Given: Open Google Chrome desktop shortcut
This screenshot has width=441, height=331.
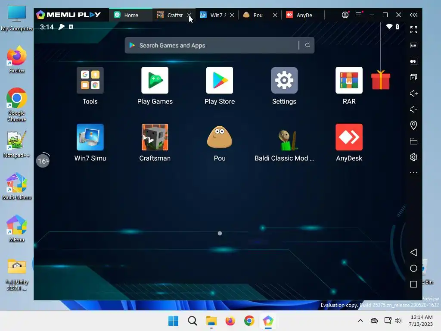Looking at the screenshot, I should click(x=17, y=105).
